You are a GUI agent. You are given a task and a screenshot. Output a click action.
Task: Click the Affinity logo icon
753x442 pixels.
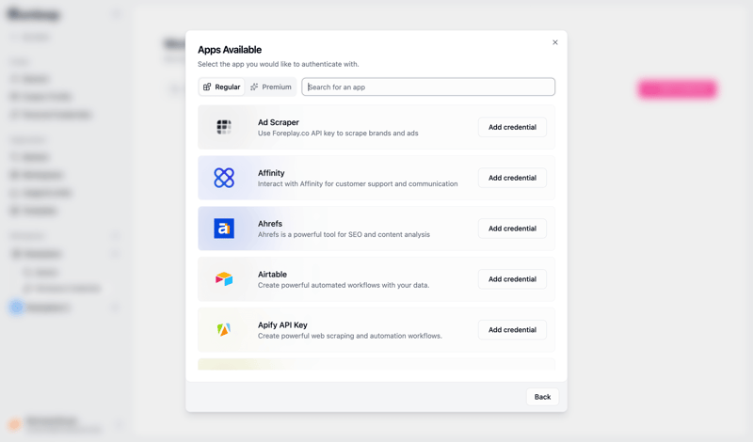click(224, 178)
